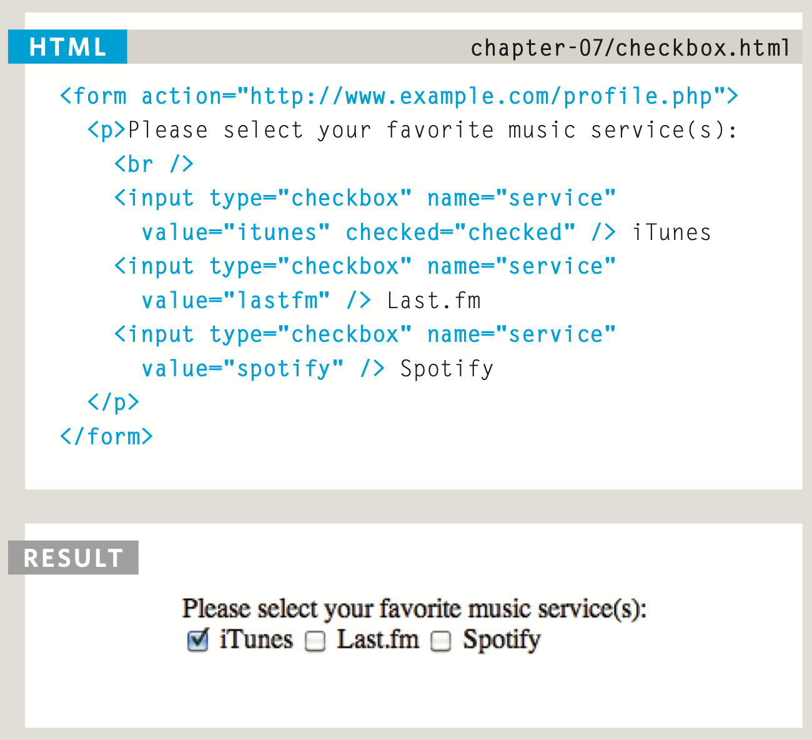Click iTunes text in the code listing
The height and width of the screenshot is (740, 812).
coord(671,232)
